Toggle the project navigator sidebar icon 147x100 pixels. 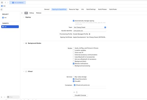pyautogui.click(x=2, y=9)
